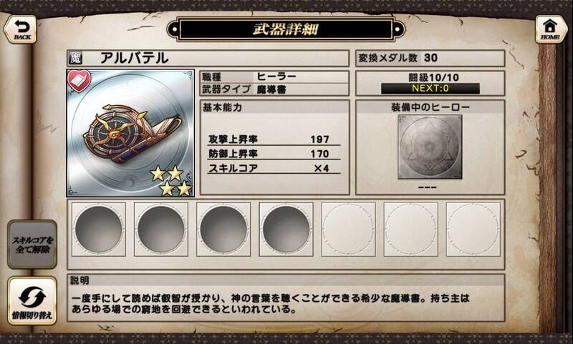The width and height of the screenshot is (573, 344).
Task: Go to HOME via house icon
Action: (551, 29)
